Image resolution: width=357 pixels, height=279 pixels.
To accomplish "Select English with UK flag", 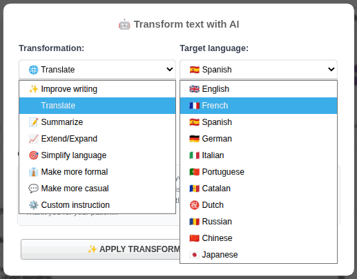I will coord(258,89).
